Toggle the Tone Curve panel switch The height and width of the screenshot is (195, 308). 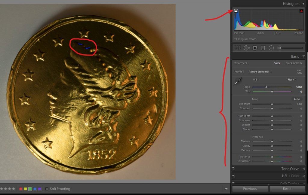click(233, 169)
